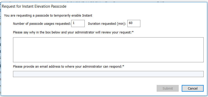208x97 pixels.
Task: Click the dialog title Request for Instant Elevation Passcode
Action: pyautogui.click(x=34, y=6)
